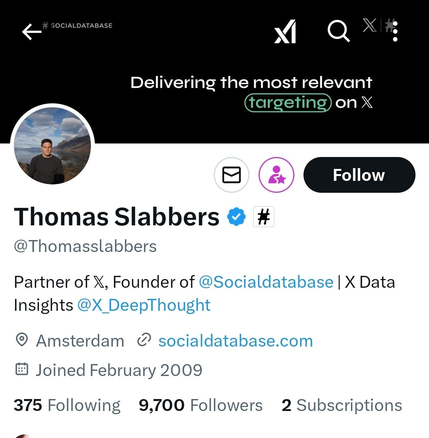Open the direct message envelope icon
This screenshot has height=438, width=429.
232,175
